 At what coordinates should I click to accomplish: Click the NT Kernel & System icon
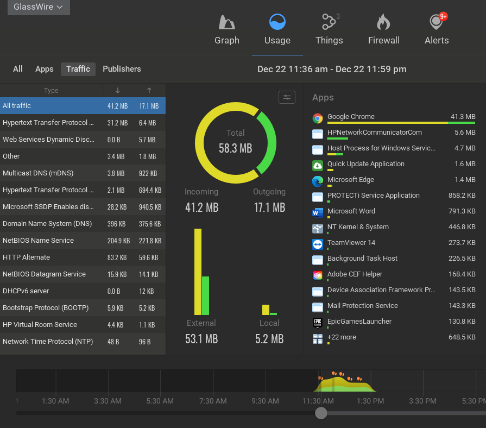(317, 229)
